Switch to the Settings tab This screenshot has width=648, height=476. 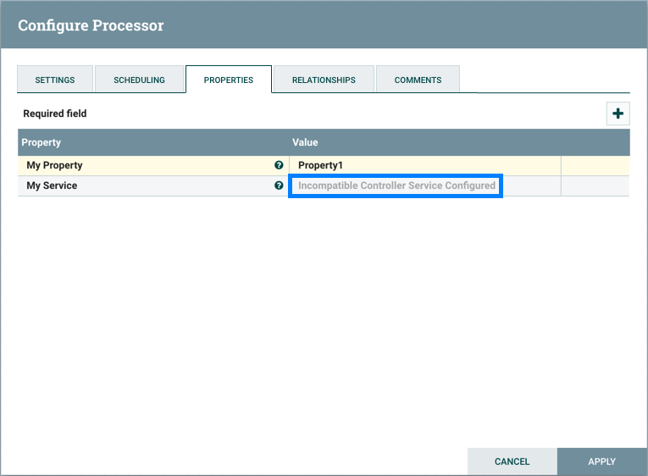pos(55,80)
